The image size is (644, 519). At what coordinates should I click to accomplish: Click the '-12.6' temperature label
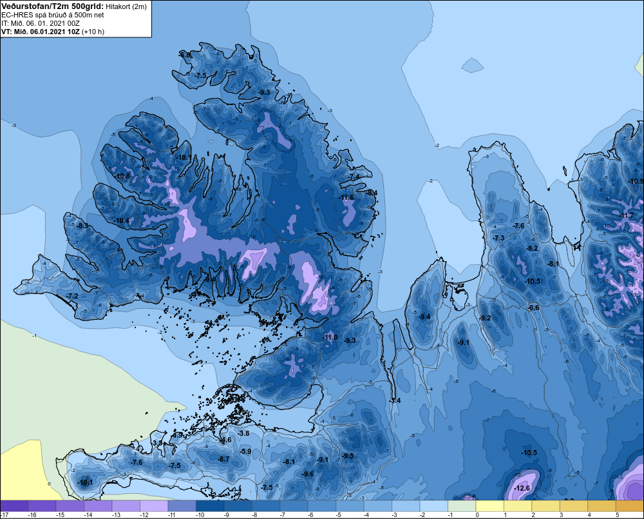[x=522, y=488]
